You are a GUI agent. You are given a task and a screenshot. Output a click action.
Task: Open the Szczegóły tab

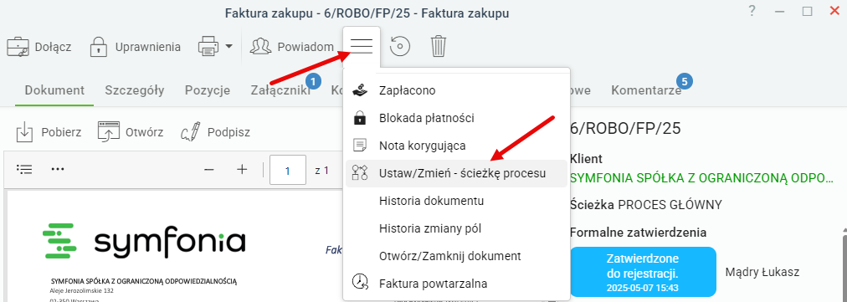click(x=135, y=90)
